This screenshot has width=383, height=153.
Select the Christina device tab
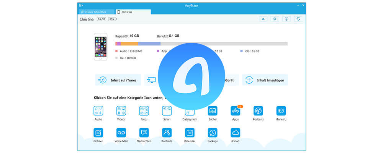133,12
